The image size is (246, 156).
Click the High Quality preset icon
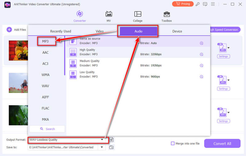(73, 52)
